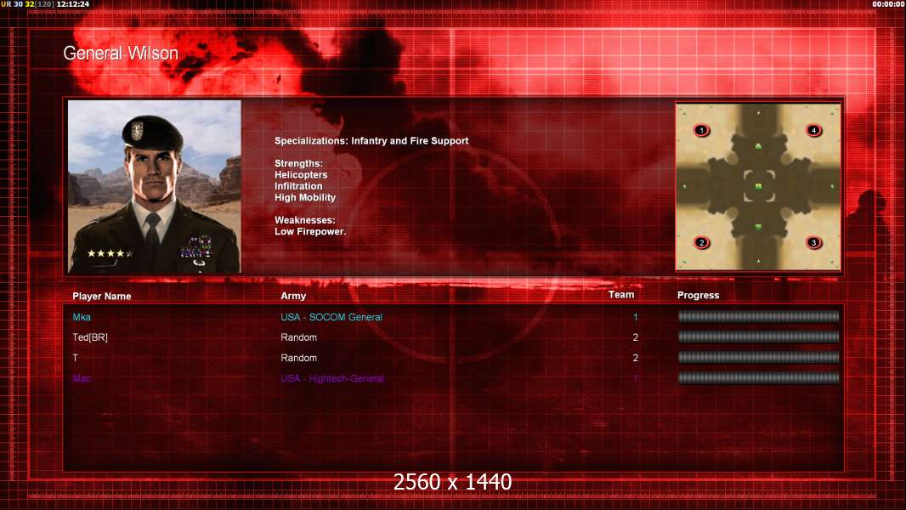Click 'Specializations: Infantry and Fire Support' line

tap(371, 141)
